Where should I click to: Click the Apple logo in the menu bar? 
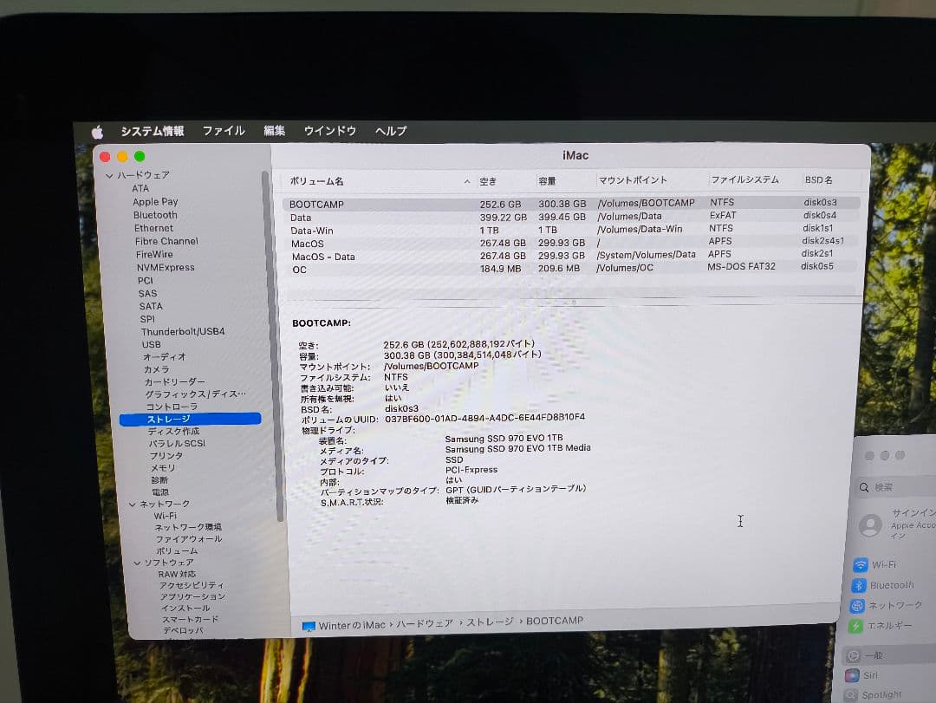pos(98,130)
